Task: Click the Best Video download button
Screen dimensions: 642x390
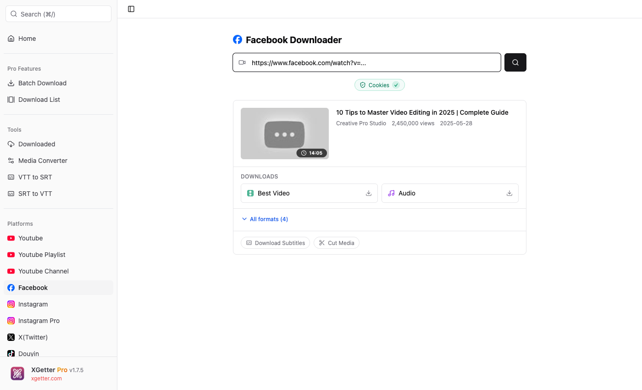Action: [309, 193]
